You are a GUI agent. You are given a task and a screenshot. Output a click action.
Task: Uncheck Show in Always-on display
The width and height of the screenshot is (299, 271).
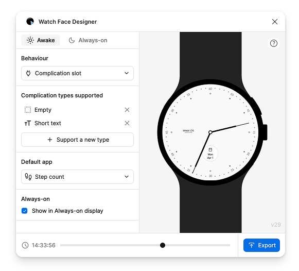(x=24, y=211)
